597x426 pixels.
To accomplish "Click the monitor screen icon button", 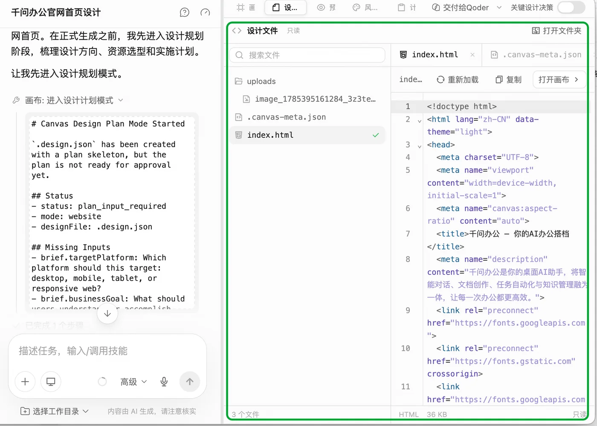I will [x=51, y=382].
